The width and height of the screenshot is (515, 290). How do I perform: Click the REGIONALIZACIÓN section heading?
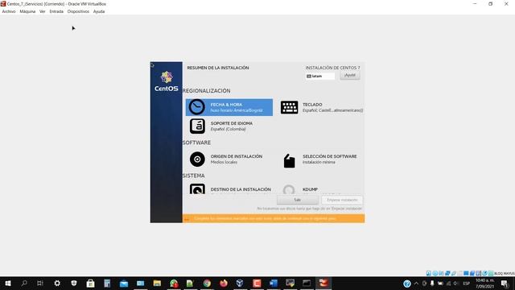[207, 91]
